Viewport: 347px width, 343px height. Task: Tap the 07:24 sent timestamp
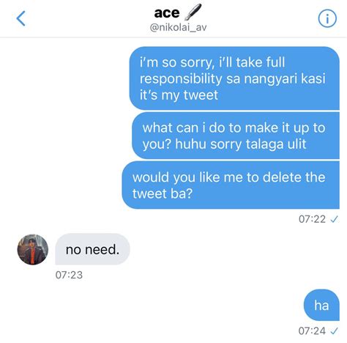pyautogui.click(x=312, y=331)
